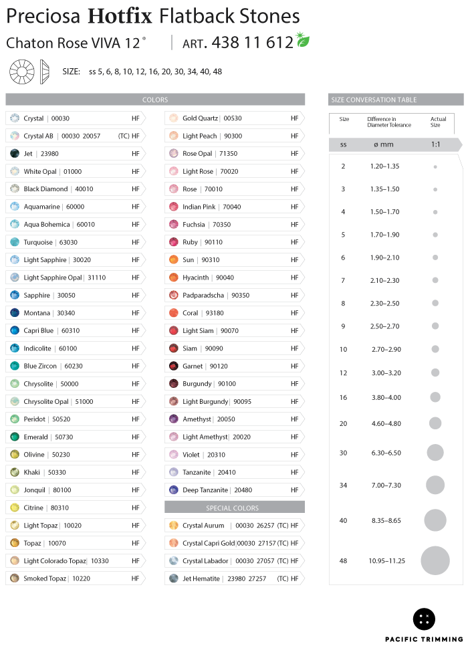Select the Ruby color swatch
The image size is (468, 650).
coord(174,242)
